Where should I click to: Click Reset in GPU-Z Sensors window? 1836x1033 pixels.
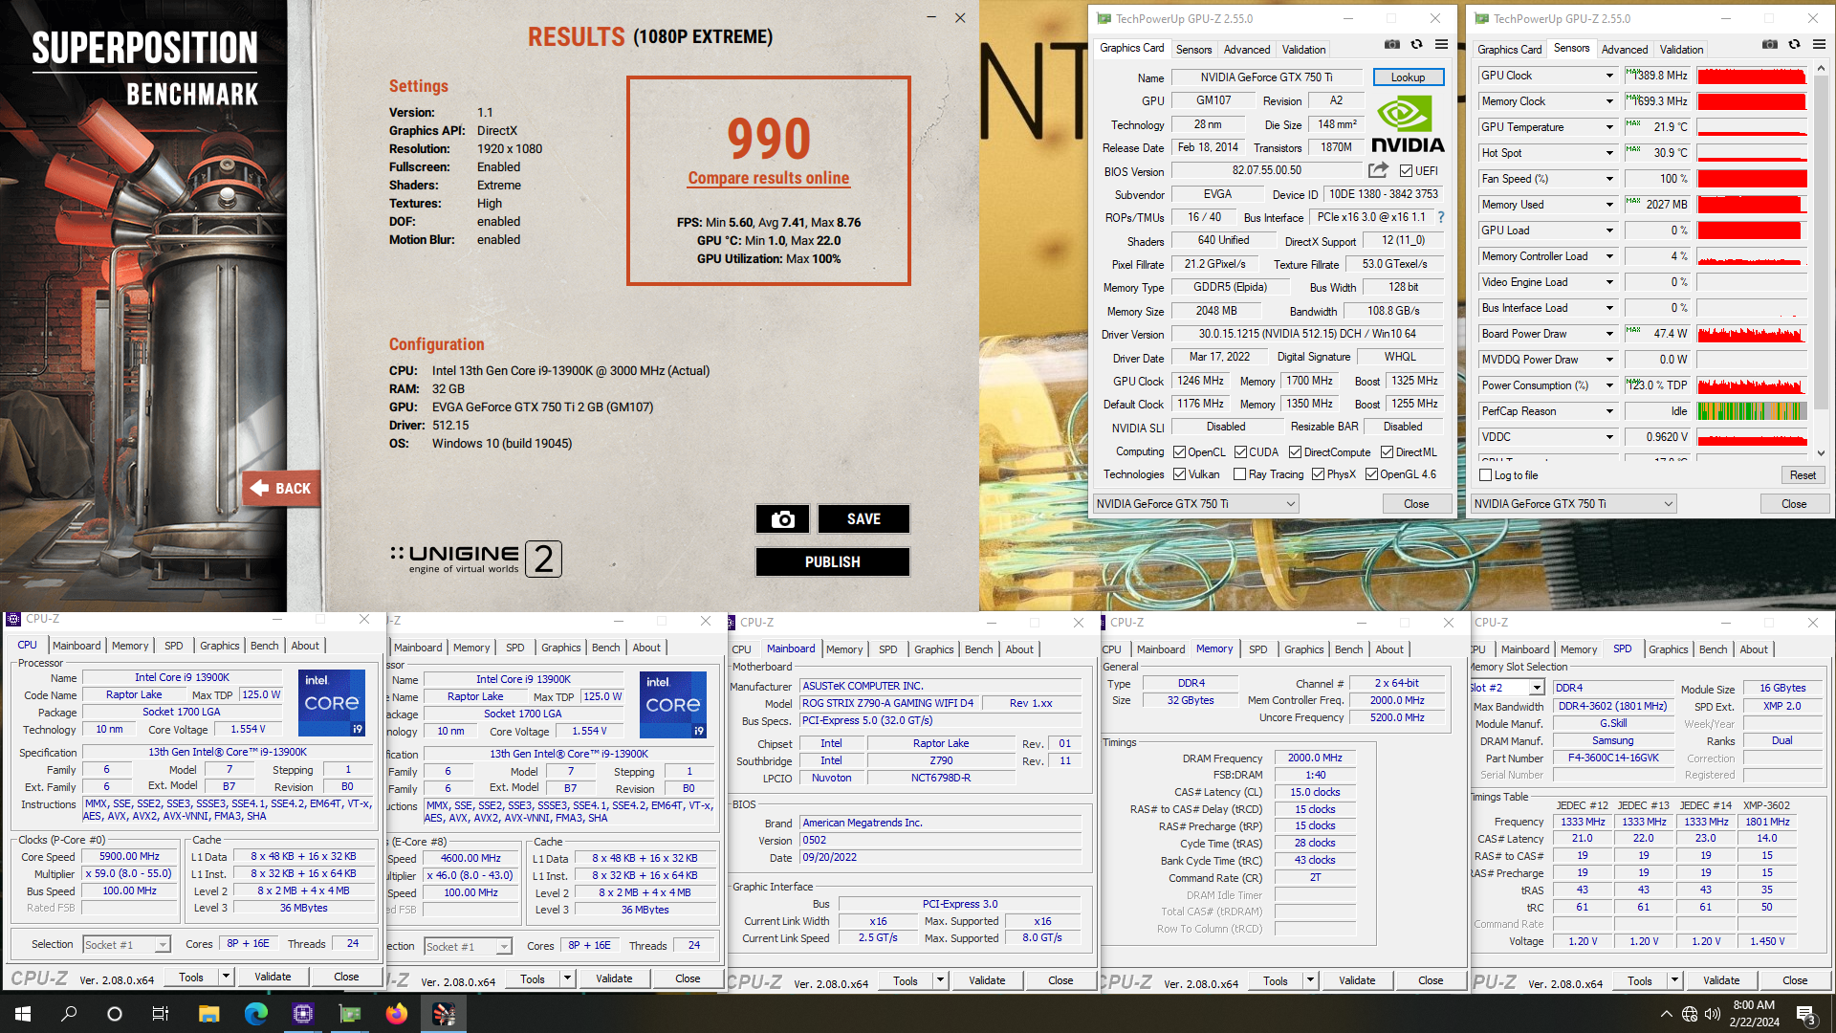click(1803, 475)
